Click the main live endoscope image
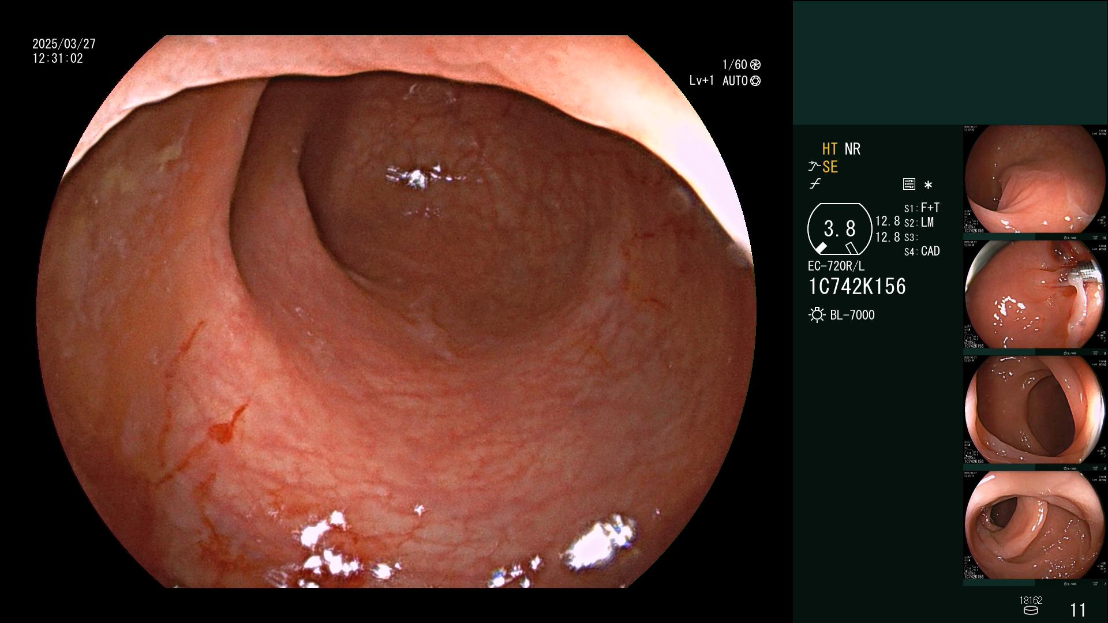This screenshot has width=1108, height=623. [x=396, y=311]
